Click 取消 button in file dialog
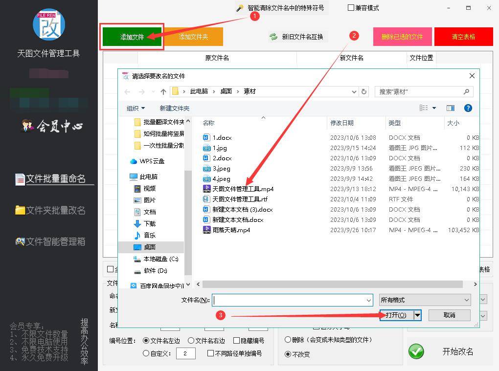499x371 pixels. click(x=450, y=315)
